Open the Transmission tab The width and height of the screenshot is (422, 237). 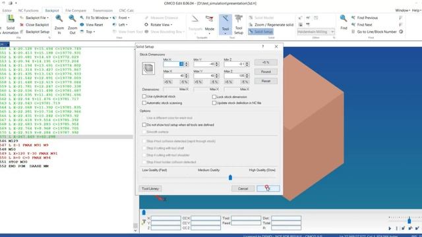coord(103,11)
